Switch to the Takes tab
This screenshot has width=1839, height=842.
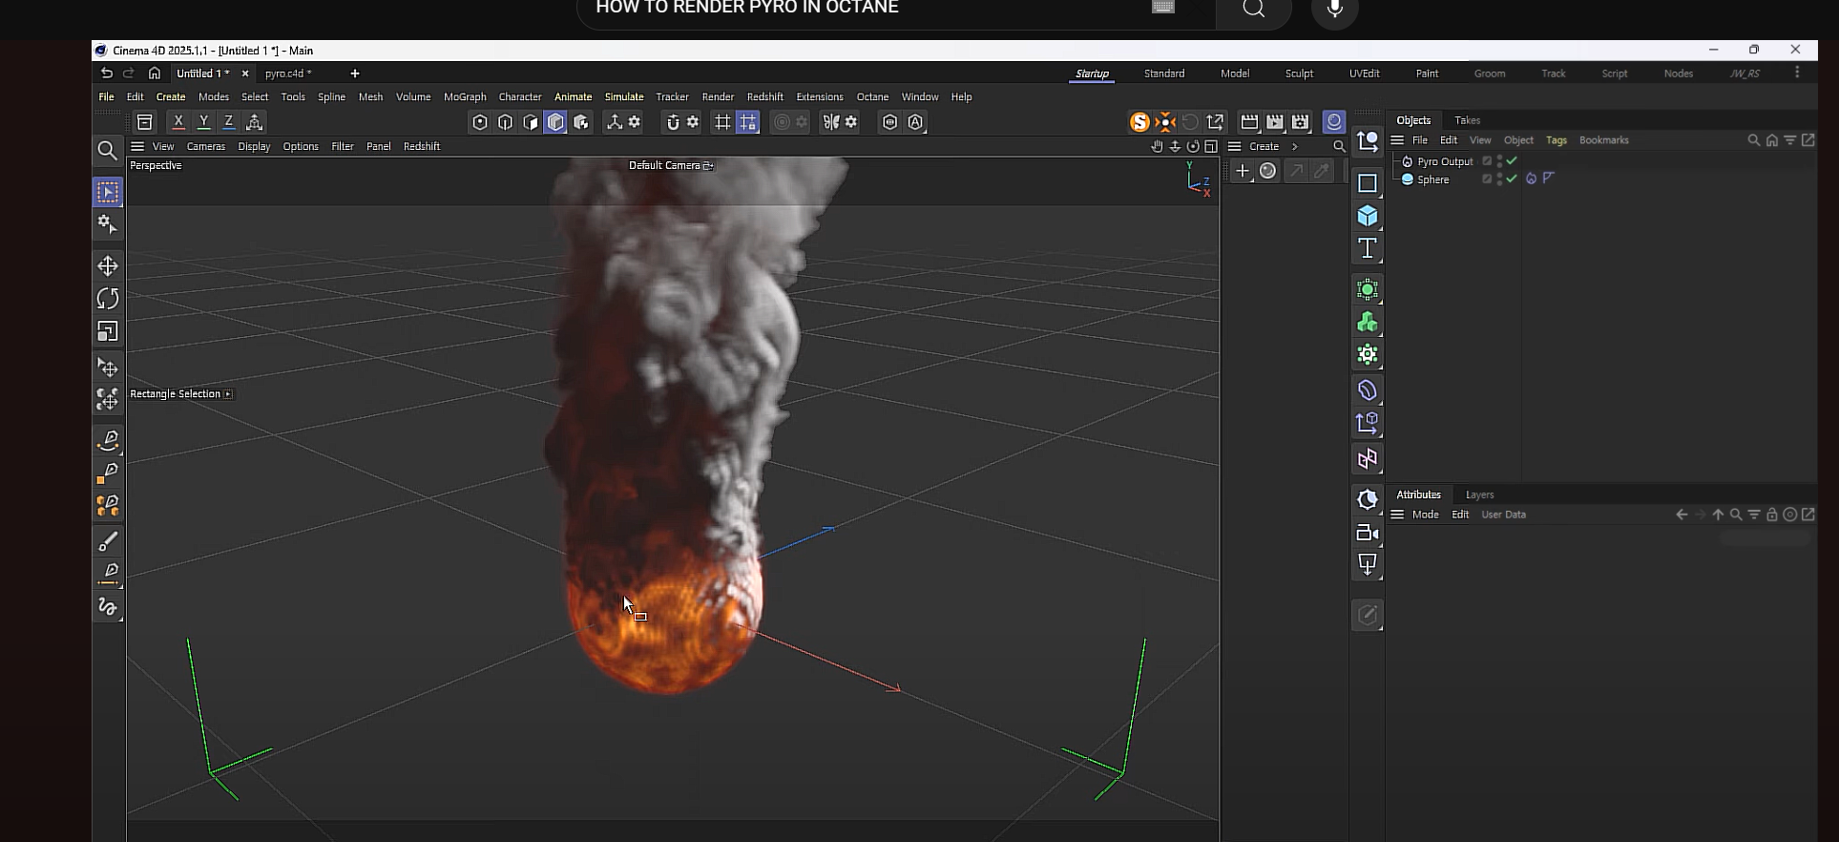1467,120
